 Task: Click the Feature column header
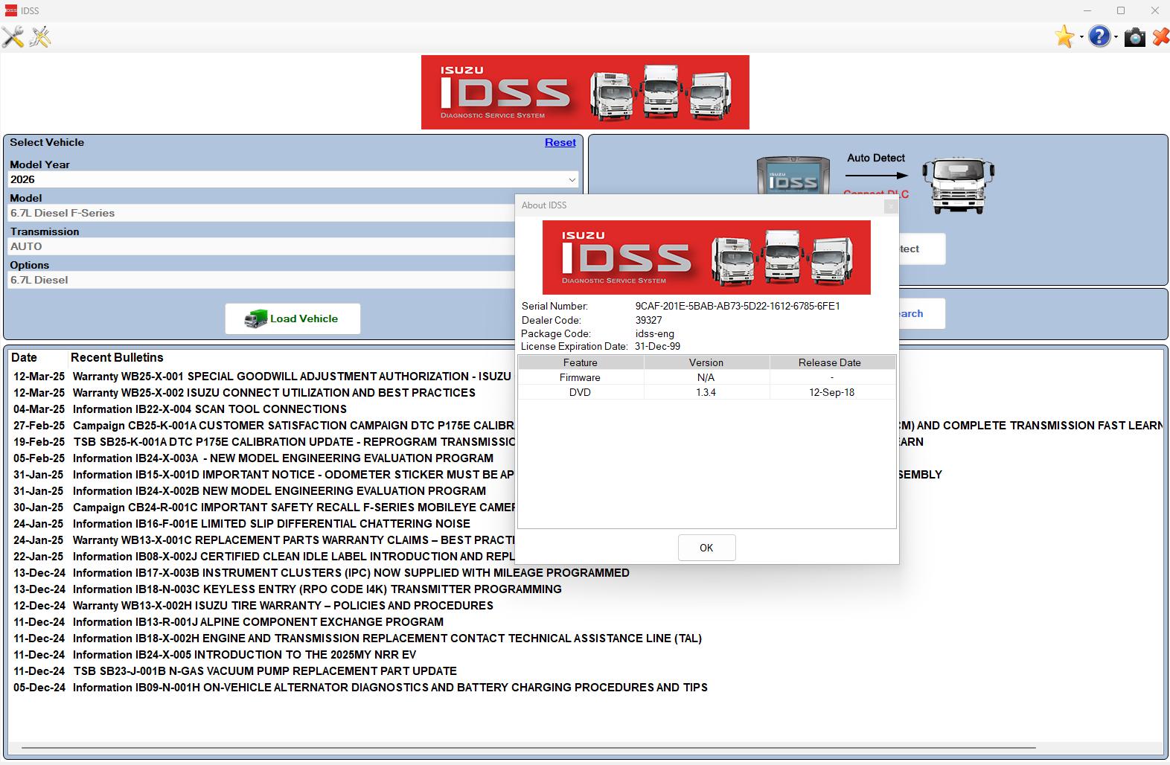click(581, 362)
